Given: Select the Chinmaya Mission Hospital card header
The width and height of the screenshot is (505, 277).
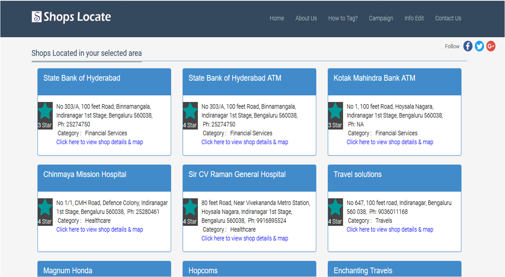Looking at the screenshot, I should tap(104, 178).
